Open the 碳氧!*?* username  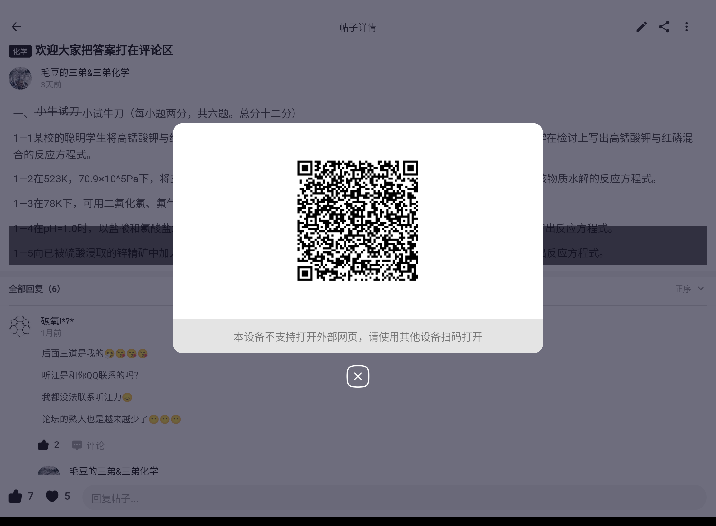[x=57, y=321]
